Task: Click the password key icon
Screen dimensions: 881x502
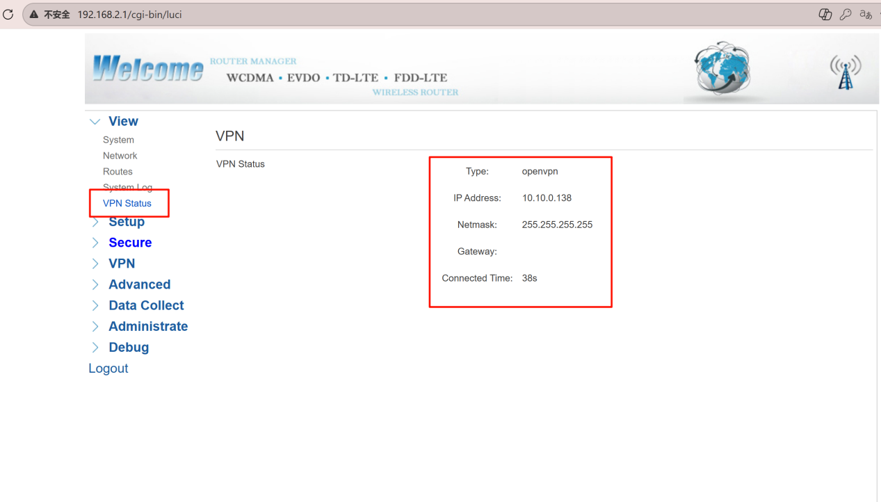Action: click(x=846, y=15)
